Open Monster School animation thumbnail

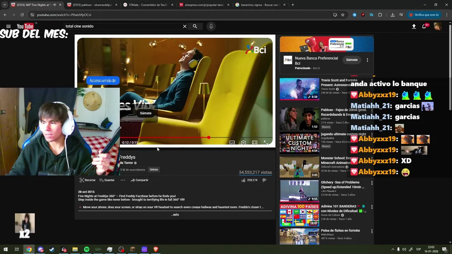click(299, 167)
